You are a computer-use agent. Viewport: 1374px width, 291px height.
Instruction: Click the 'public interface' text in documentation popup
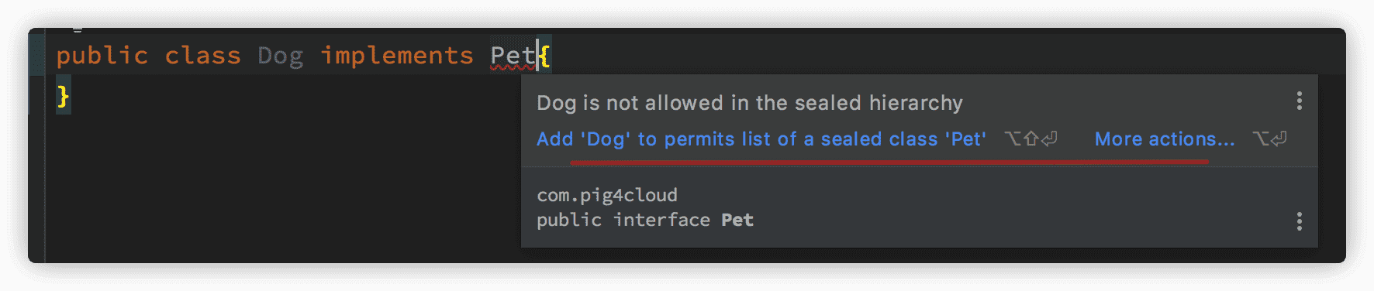point(623,220)
